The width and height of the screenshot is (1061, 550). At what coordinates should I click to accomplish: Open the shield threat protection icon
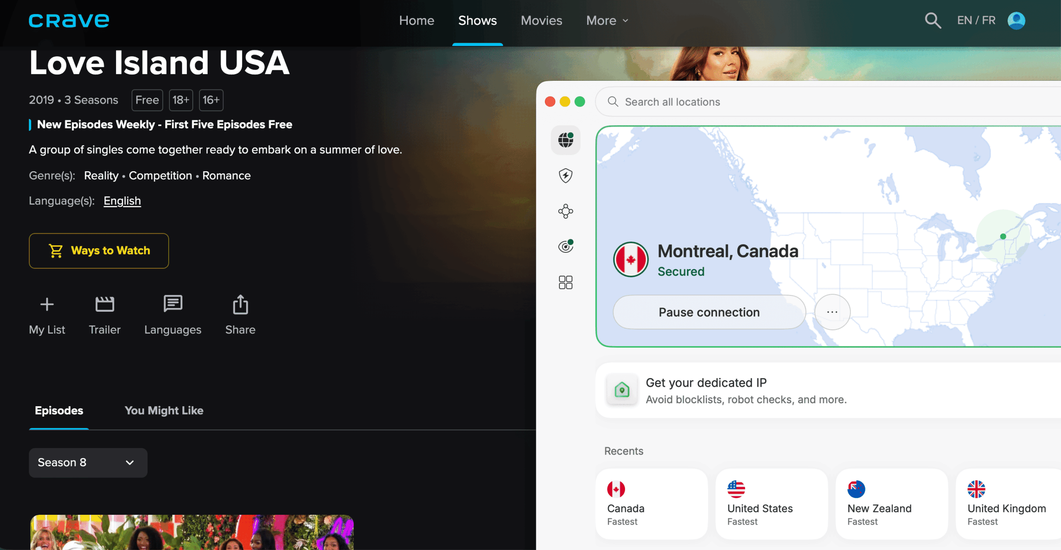coord(566,176)
